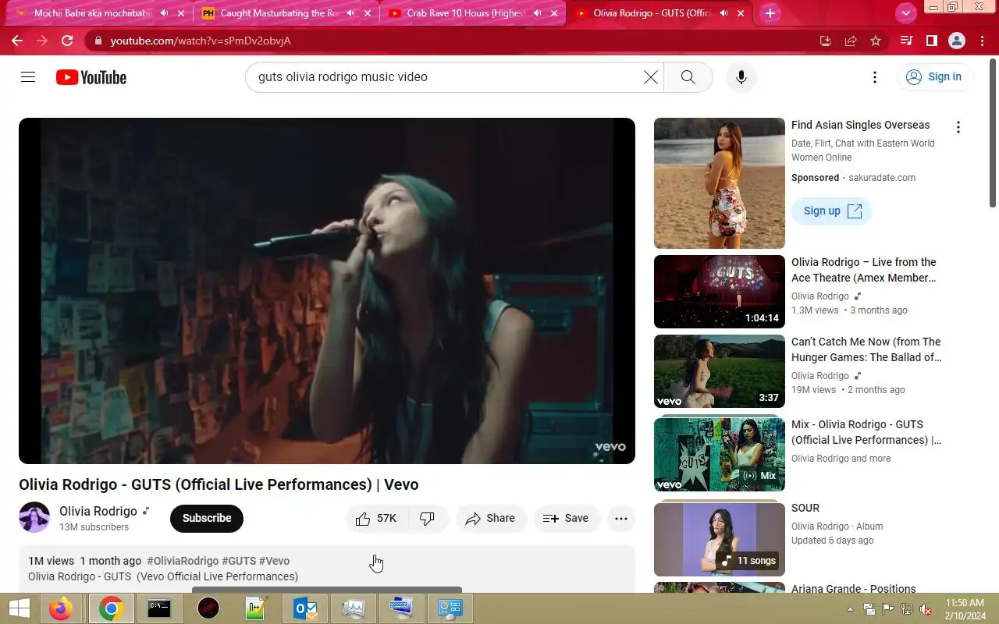This screenshot has width=999, height=624.
Task: Open Notepad++ from the taskbar
Action: pos(256,608)
